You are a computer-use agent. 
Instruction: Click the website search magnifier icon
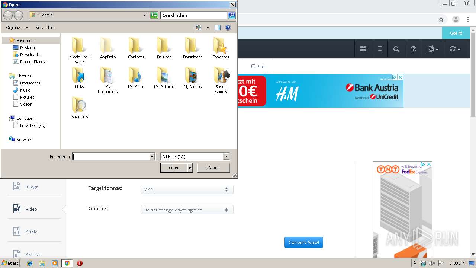396,49
